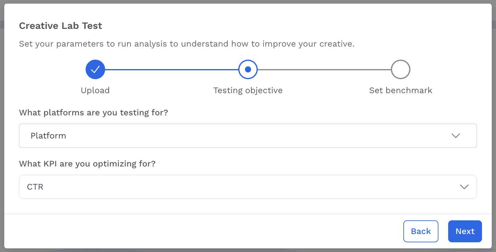Expand the Platform dropdown chevron

pos(456,136)
